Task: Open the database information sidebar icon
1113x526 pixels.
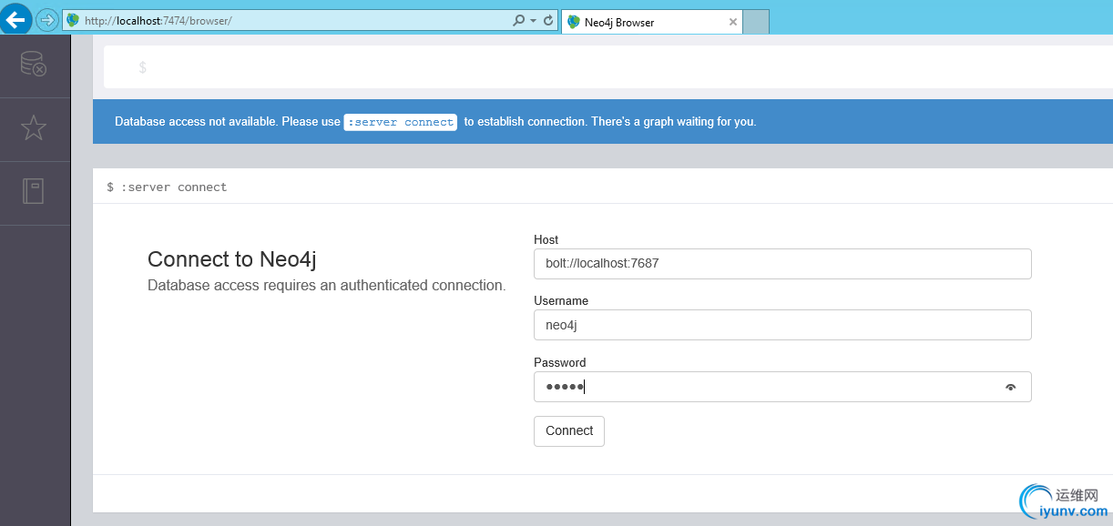Action: 33,64
